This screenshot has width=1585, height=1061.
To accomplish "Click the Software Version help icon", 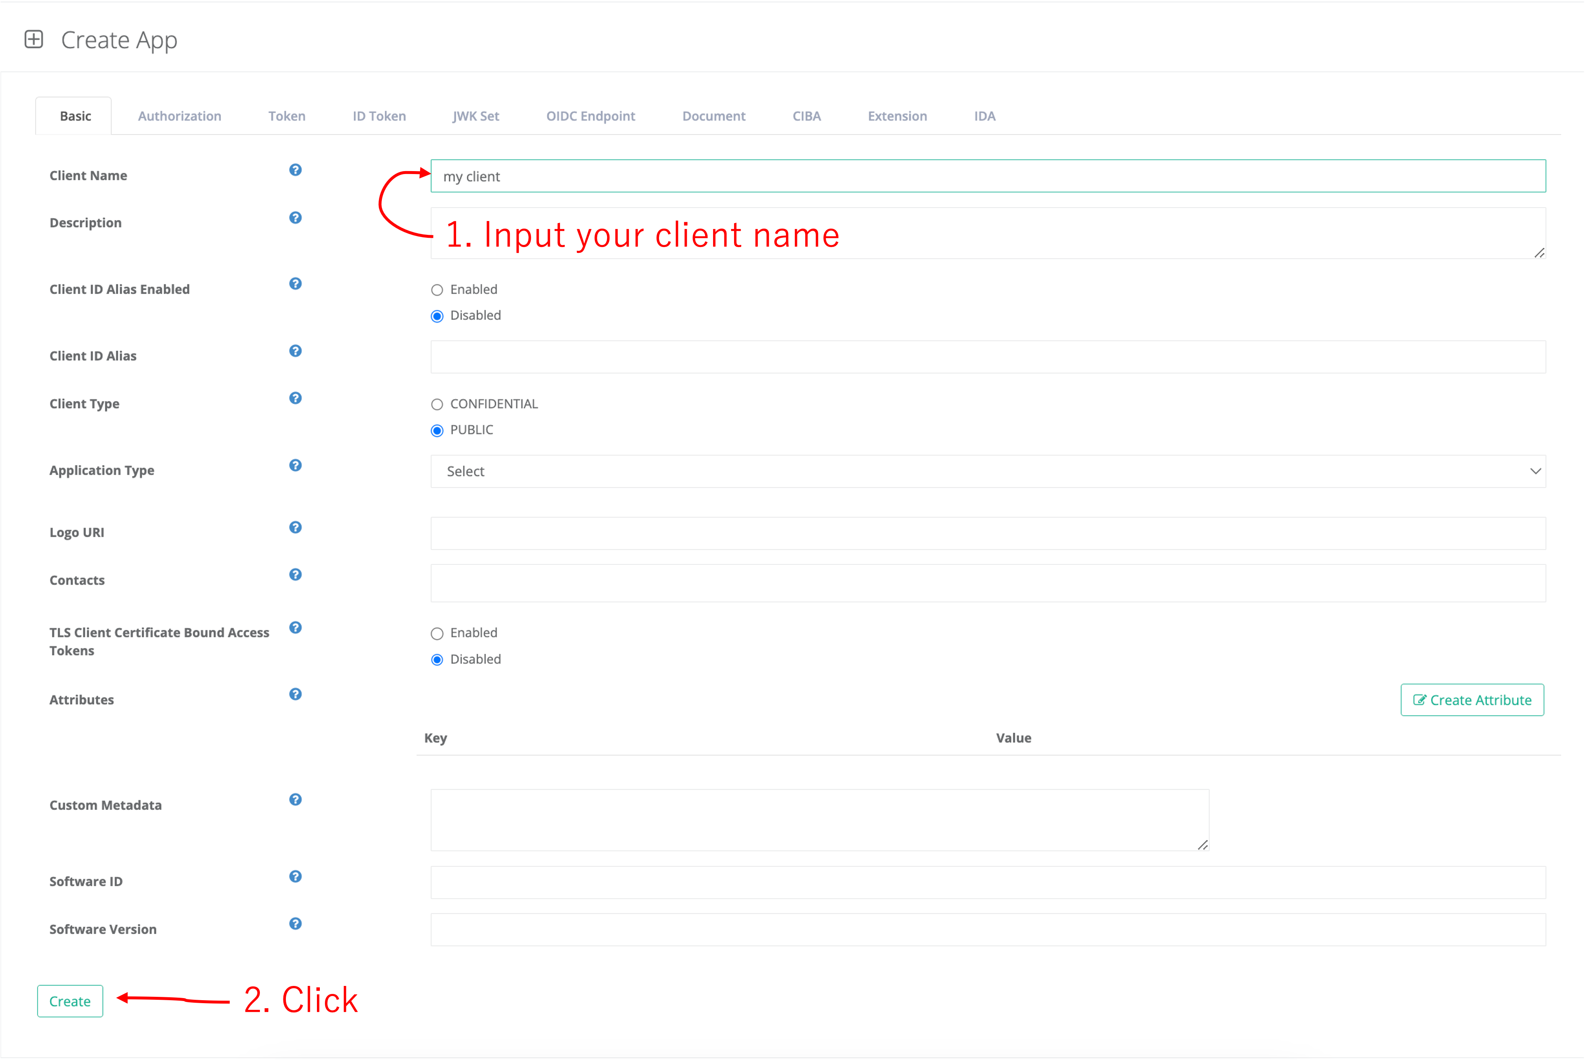I will click(x=296, y=923).
